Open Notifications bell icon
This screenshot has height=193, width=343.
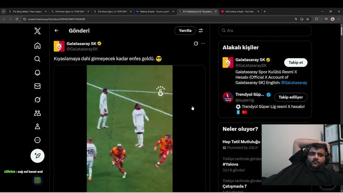[x=38, y=73]
